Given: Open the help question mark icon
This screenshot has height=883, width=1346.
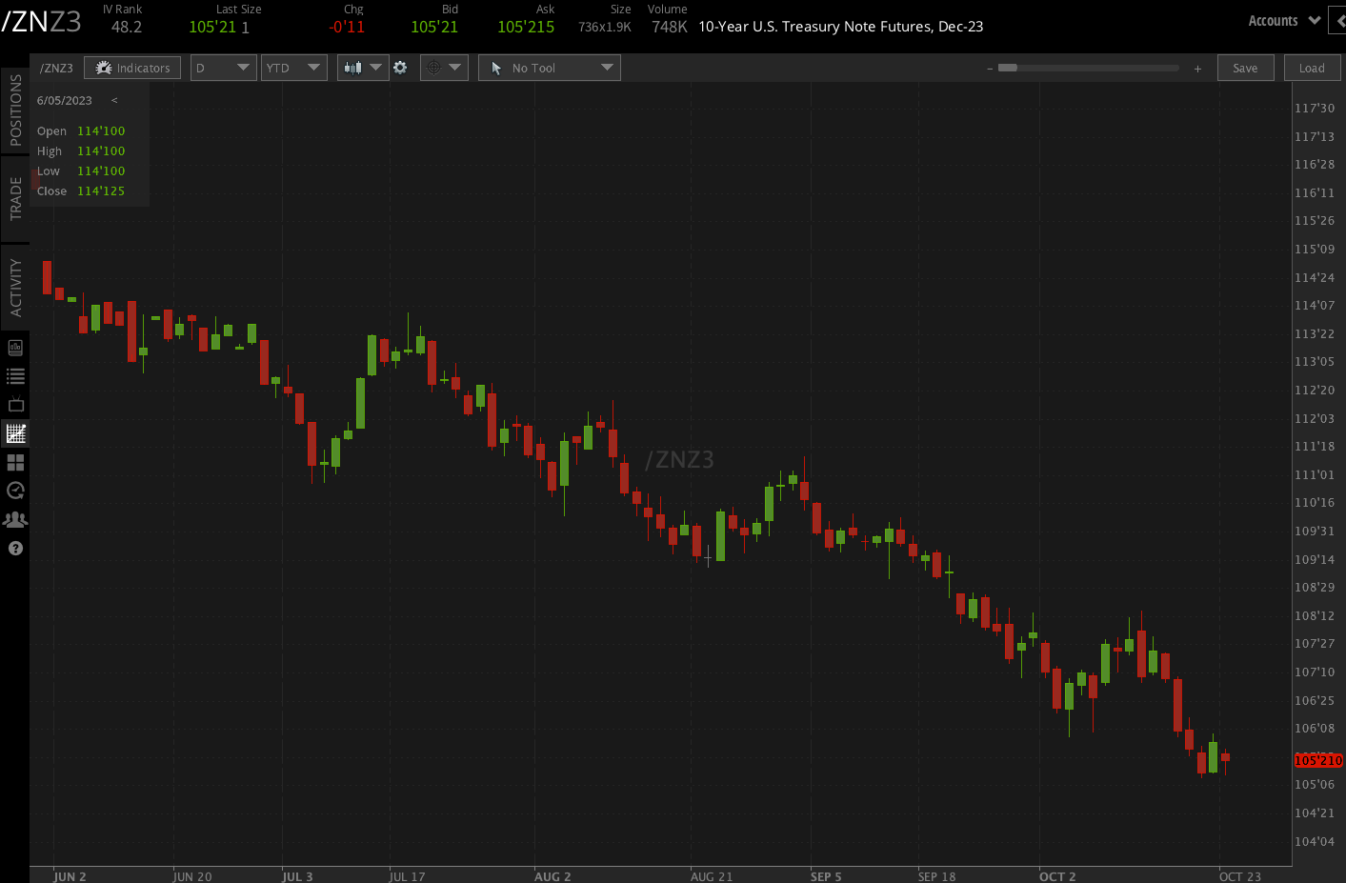Looking at the screenshot, I should pos(15,548).
